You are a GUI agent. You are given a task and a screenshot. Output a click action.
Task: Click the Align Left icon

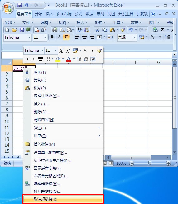click(77, 37)
